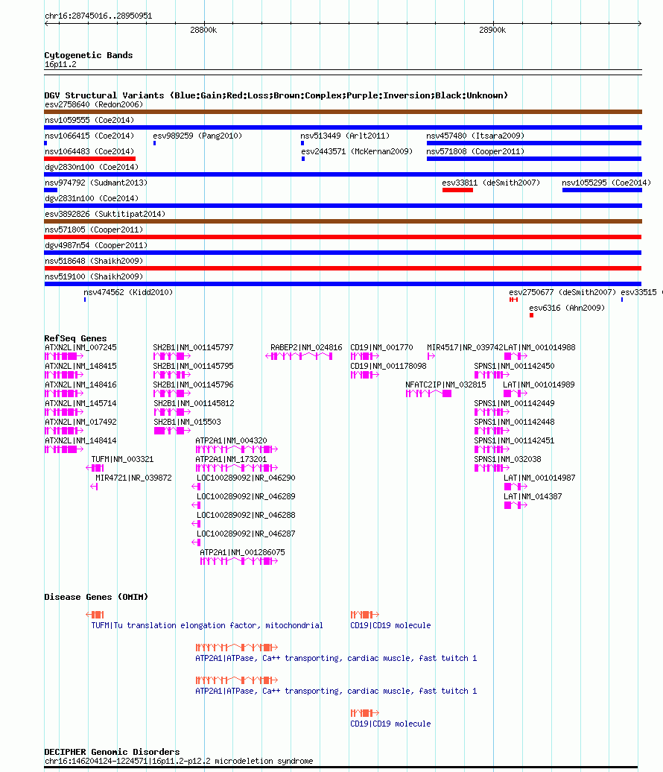
Task: Select the SPNS1 NM_001142450 transcript glyph
Action: (492, 375)
